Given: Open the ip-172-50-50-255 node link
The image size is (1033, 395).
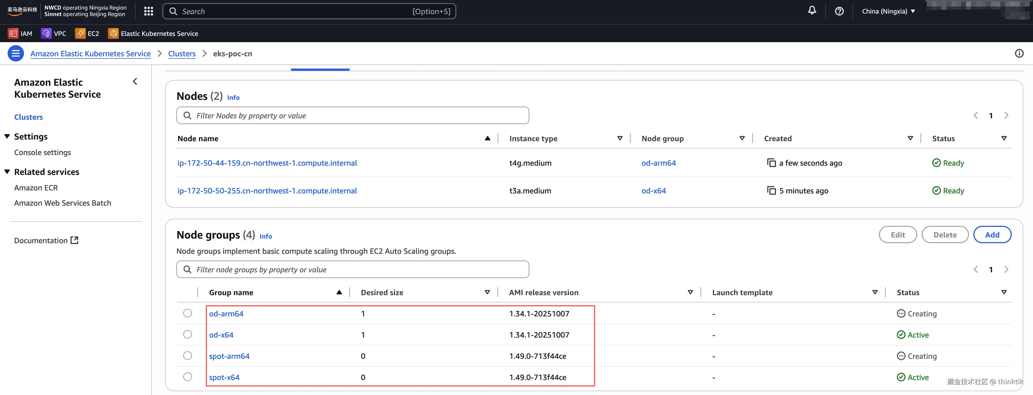Looking at the screenshot, I should tap(267, 191).
